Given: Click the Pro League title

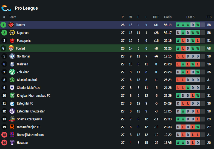Looking at the screenshot, I should [x=26, y=8].
